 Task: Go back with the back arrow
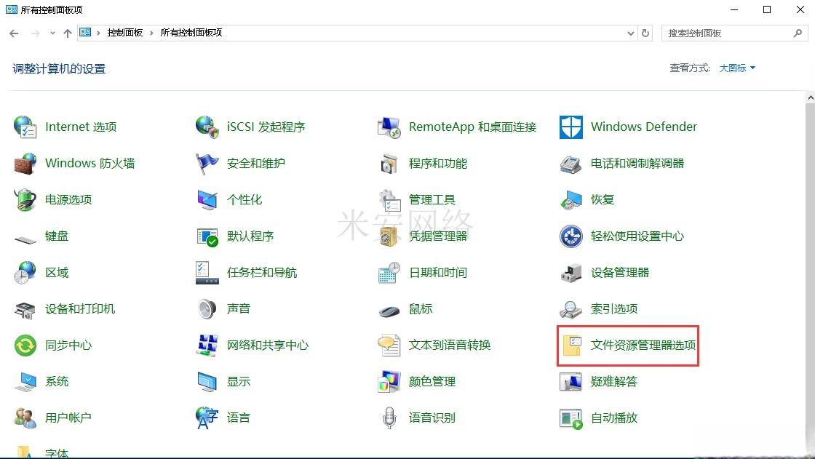14,33
